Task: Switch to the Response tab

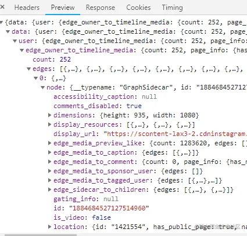Action: point(101,8)
